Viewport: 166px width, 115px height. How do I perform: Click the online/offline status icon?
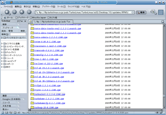(x=157, y=113)
